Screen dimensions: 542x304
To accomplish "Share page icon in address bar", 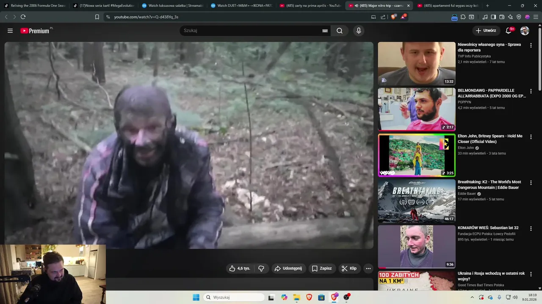I will (383, 17).
